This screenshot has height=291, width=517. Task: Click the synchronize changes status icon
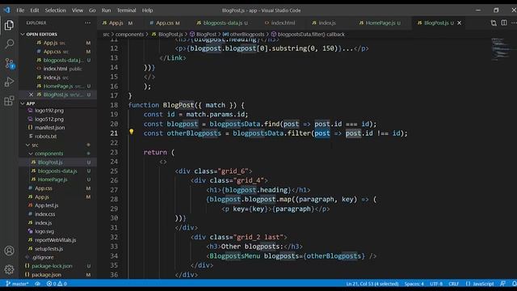[38, 284]
